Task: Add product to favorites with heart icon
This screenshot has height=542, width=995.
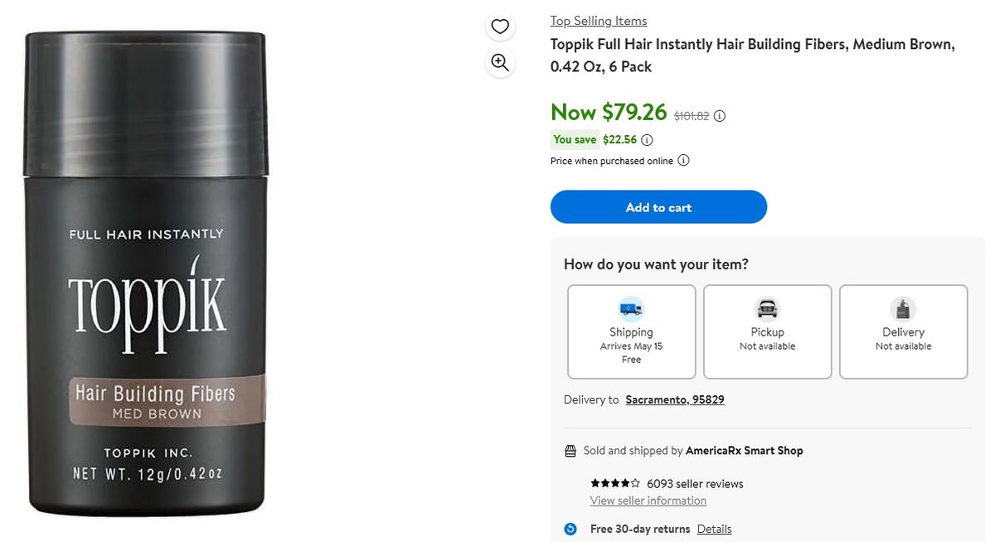Action: 500,26
